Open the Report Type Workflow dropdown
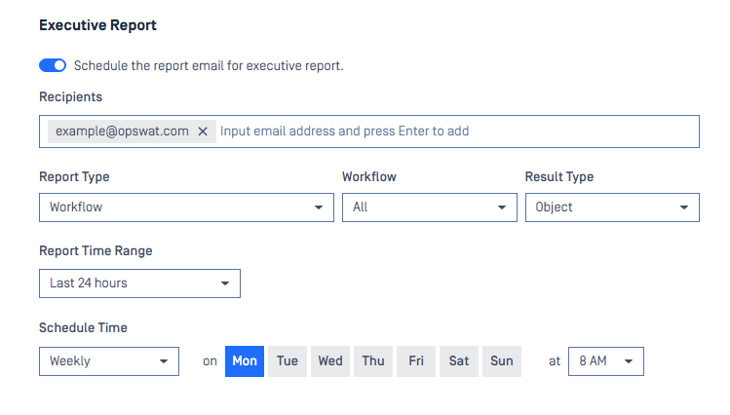This screenshot has height=415, width=730. [187, 207]
